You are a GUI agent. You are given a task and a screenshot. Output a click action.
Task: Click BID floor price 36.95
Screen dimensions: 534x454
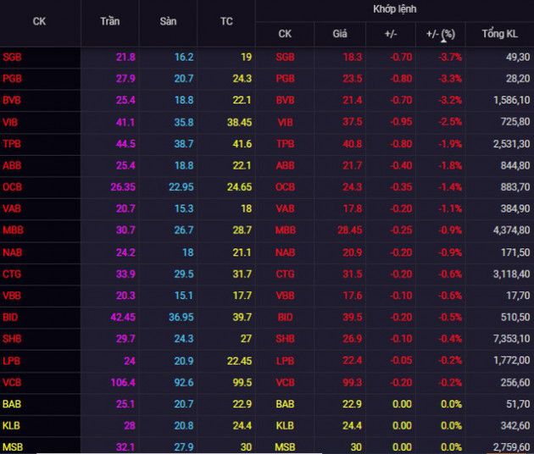(x=181, y=317)
